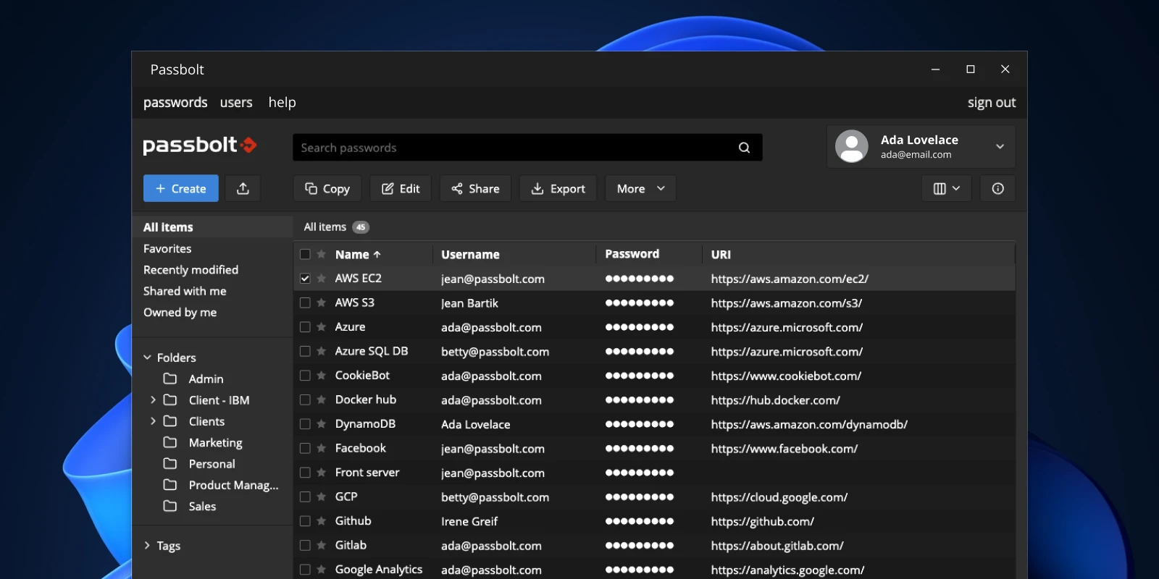Screen dimensions: 1159x579
Task: Uncheck the AWS EC2 row checkbox
Action: click(x=305, y=279)
